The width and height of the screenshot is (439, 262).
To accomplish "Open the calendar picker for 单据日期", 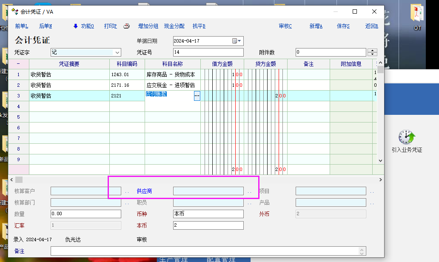I will pyautogui.click(x=237, y=41).
